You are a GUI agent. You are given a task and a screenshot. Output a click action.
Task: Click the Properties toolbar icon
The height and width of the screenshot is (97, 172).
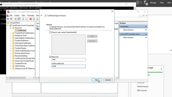click(x=34, y=19)
